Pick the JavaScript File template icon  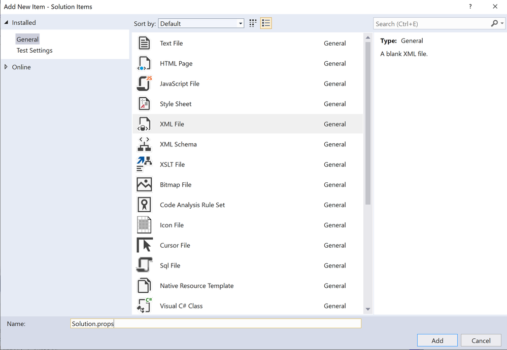tap(144, 84)
